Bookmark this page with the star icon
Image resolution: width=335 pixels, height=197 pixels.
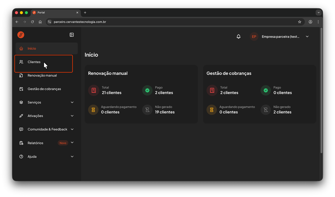300,22
